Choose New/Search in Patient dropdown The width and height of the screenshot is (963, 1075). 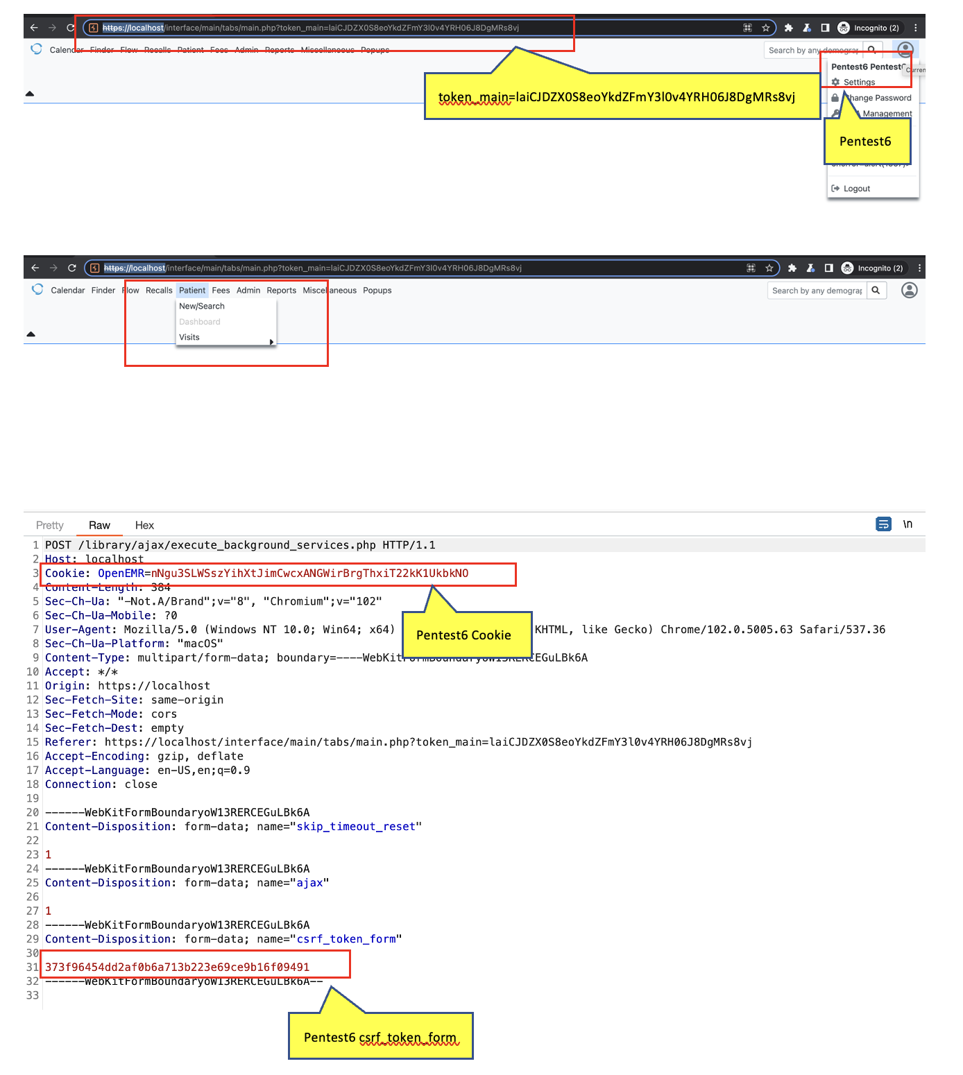(x=202, y=306)
